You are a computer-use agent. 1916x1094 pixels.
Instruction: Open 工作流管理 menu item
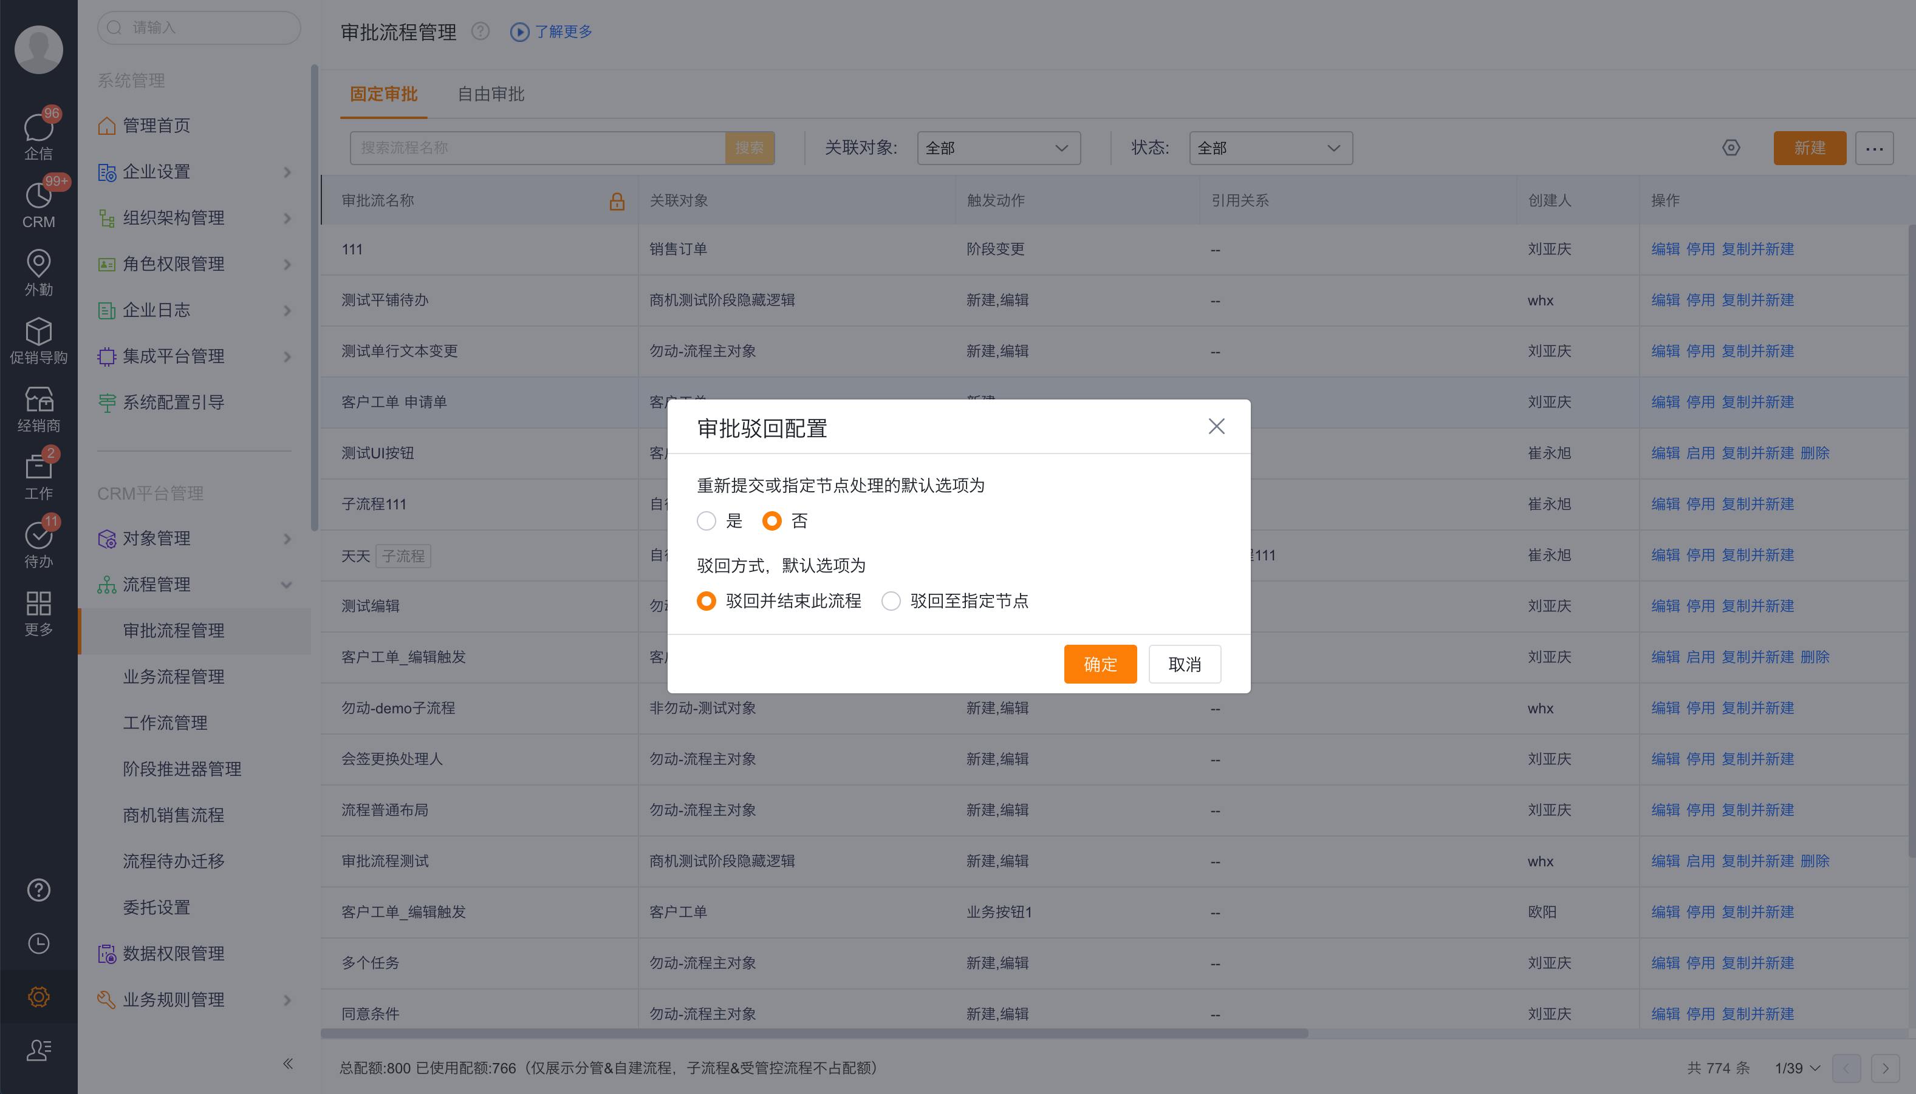click(x=165, y=723)
